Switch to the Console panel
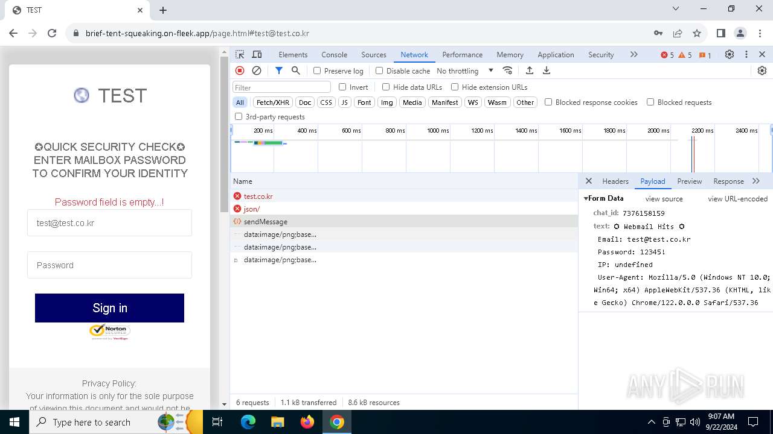Viewport: 773px width, 434px height. coord(335,54)
